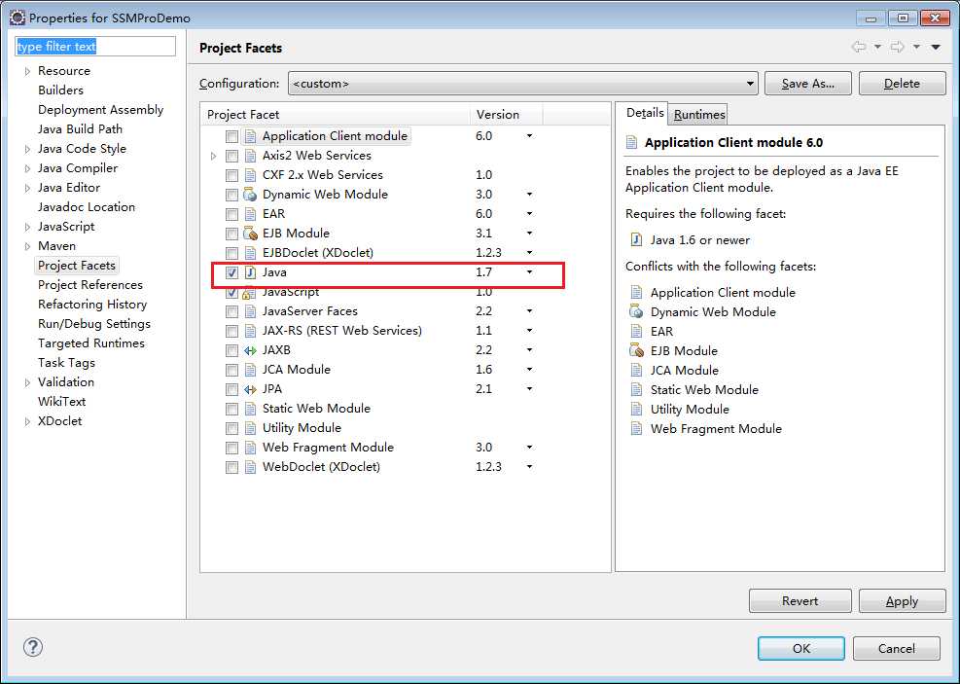Image resolution: width=960 pixels, height=684 pixels.
Task: Enable the JavaServer Faces checkbox
Action: coord(231,311)
